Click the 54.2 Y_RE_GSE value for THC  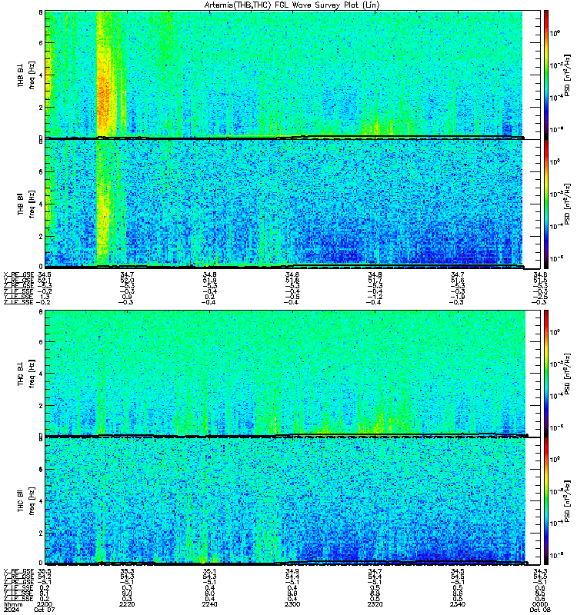(x=44, y=577)
